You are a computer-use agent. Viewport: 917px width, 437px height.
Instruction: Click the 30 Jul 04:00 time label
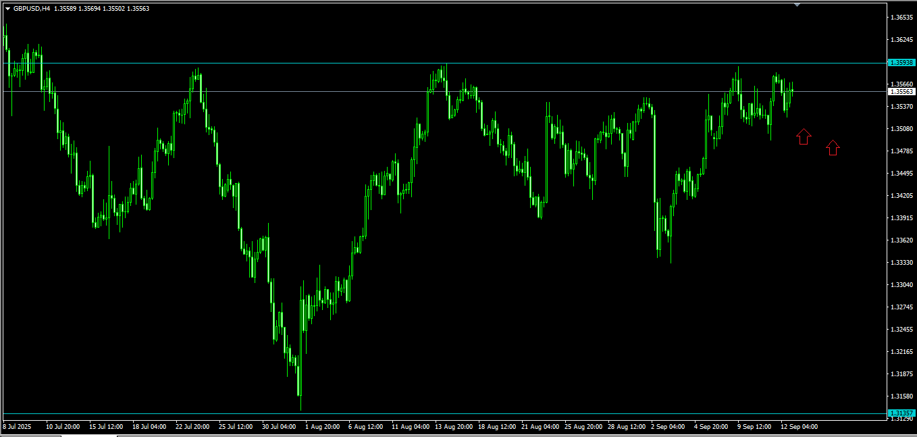click(x=279, y=427)
